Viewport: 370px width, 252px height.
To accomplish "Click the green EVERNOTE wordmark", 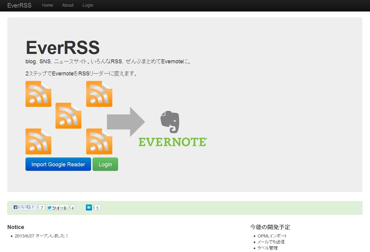I will coord(173,142).
